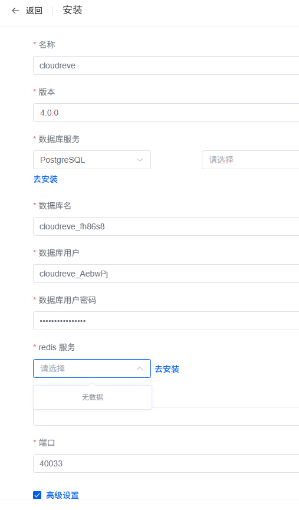Click the 数据库名 field cloudreve_fh86s8
Viewport: 299px width, 510px height.
tap(166, 226)
